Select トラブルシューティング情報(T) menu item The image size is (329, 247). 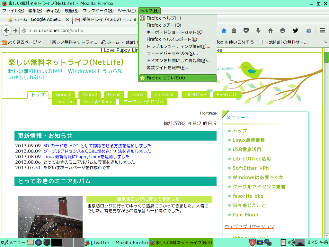coord(178,46)
